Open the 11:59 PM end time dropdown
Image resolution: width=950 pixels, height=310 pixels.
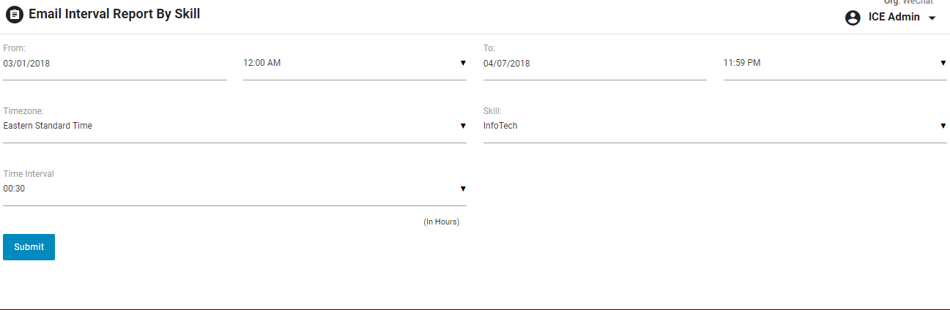pos(824,64)
